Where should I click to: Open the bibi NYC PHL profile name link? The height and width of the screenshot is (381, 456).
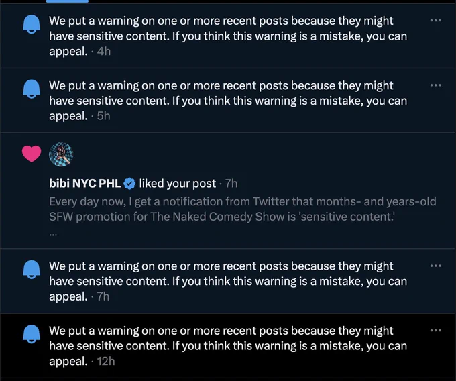coord(85,184)
